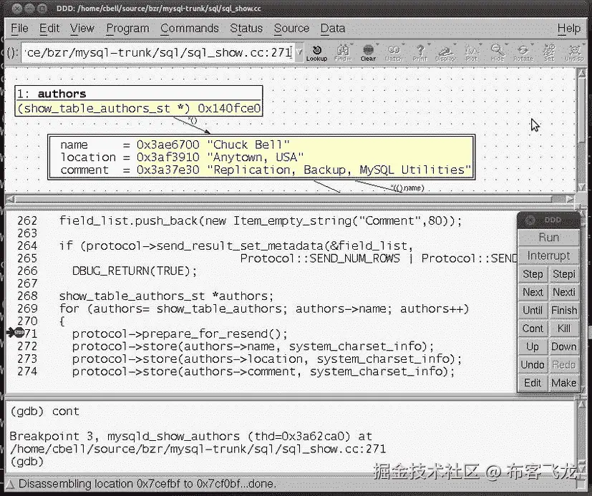Click the breakpoint stop sign at line 271
The image size is (592, 496).
click(19, 333)
